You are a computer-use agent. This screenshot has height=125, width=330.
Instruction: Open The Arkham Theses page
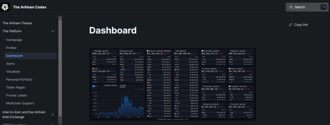(x=17, y=23)
